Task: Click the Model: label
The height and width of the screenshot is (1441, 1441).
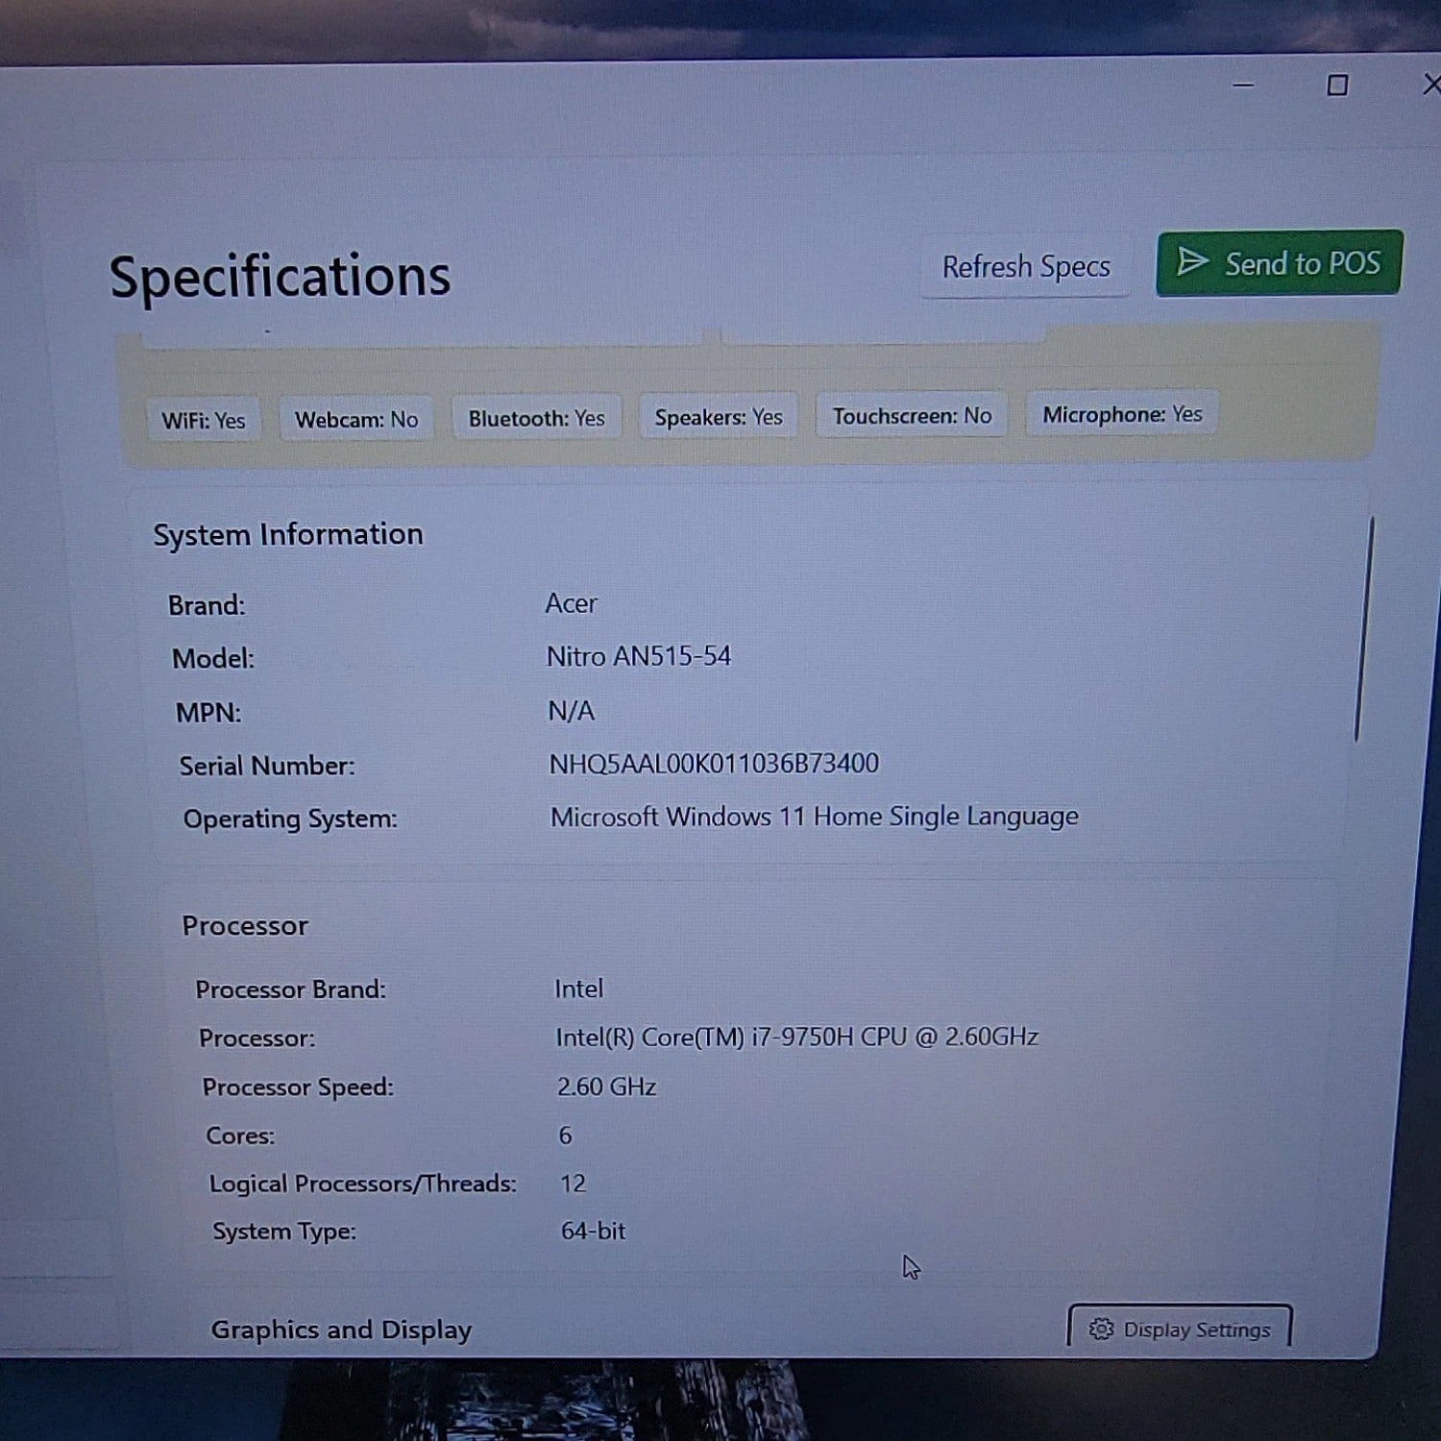Action: point(213,659)
